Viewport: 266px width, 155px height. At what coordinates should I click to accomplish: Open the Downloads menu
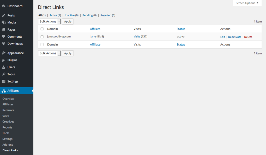15,44
